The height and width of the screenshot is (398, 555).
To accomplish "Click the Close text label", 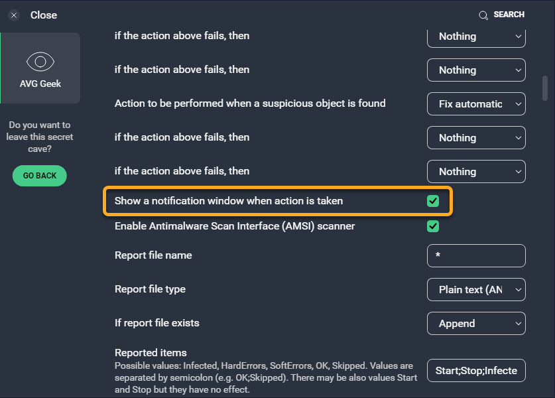I will click(x=44, y=15).
